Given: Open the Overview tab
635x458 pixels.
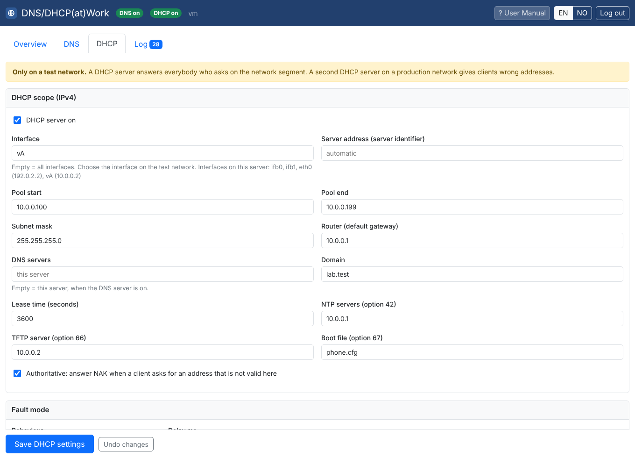Looking at the screenshot, I should pyautogui.click(x=30, y=44).
